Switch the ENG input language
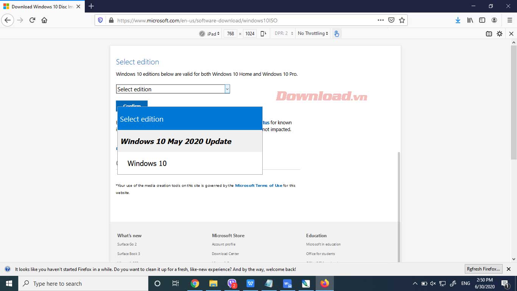 pyautogui.click(x=466, y=283)
